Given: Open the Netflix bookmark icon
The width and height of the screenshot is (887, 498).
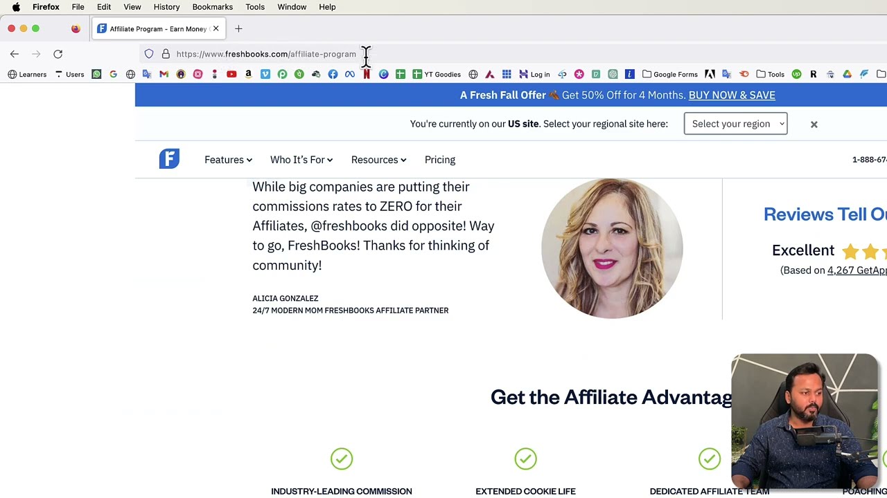Looking at the screenshot, I should click(x=367, y=74).
